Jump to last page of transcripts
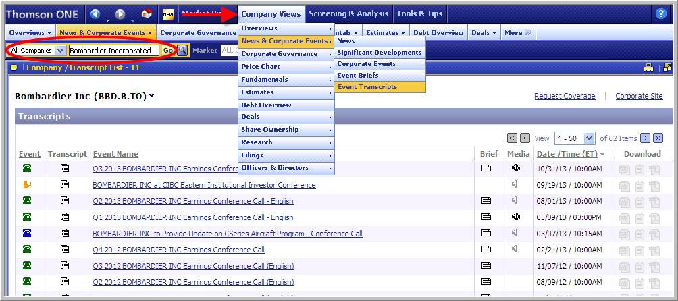The height and width of the screenshot is (301, 678). point(658,138)
